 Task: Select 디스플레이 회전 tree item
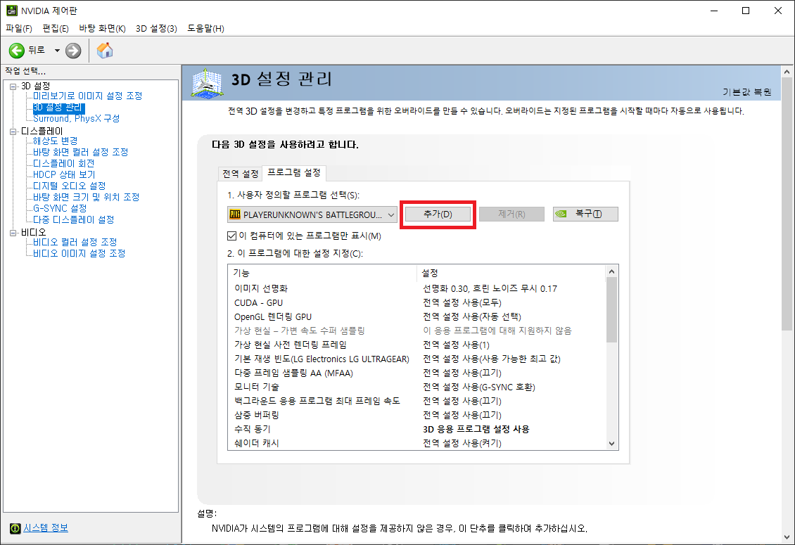pos(63,163)
